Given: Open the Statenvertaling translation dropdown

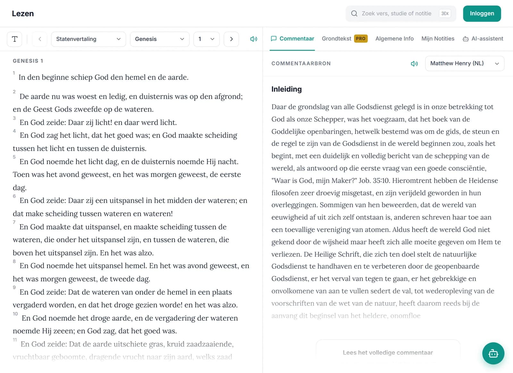Looking at the screenshot, I should pos(88,39).
